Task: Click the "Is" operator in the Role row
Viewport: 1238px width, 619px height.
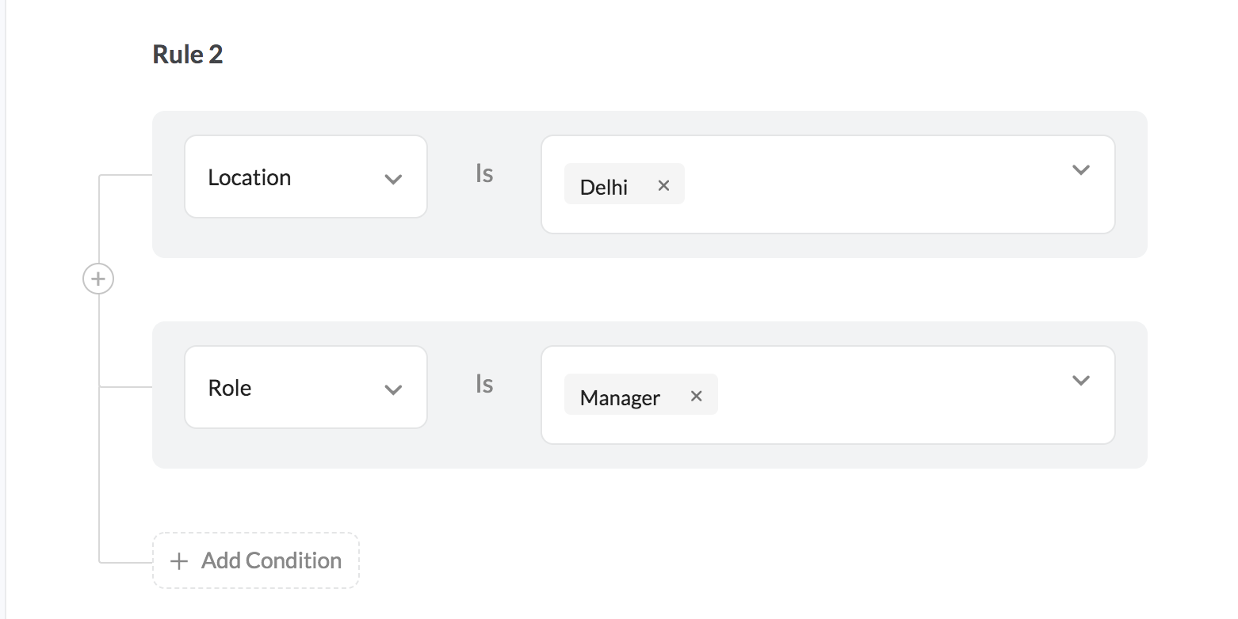Action: (x=484, y=385)
